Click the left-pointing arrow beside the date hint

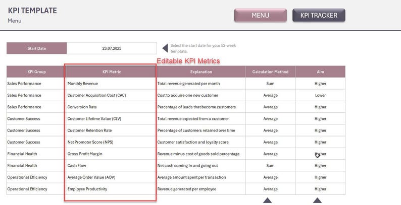click(x=165, y=48)
